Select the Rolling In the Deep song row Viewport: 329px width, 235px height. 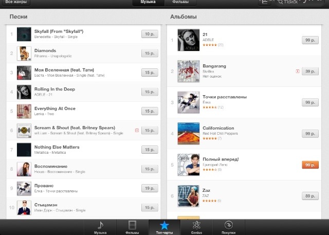(x=83, y=92)
